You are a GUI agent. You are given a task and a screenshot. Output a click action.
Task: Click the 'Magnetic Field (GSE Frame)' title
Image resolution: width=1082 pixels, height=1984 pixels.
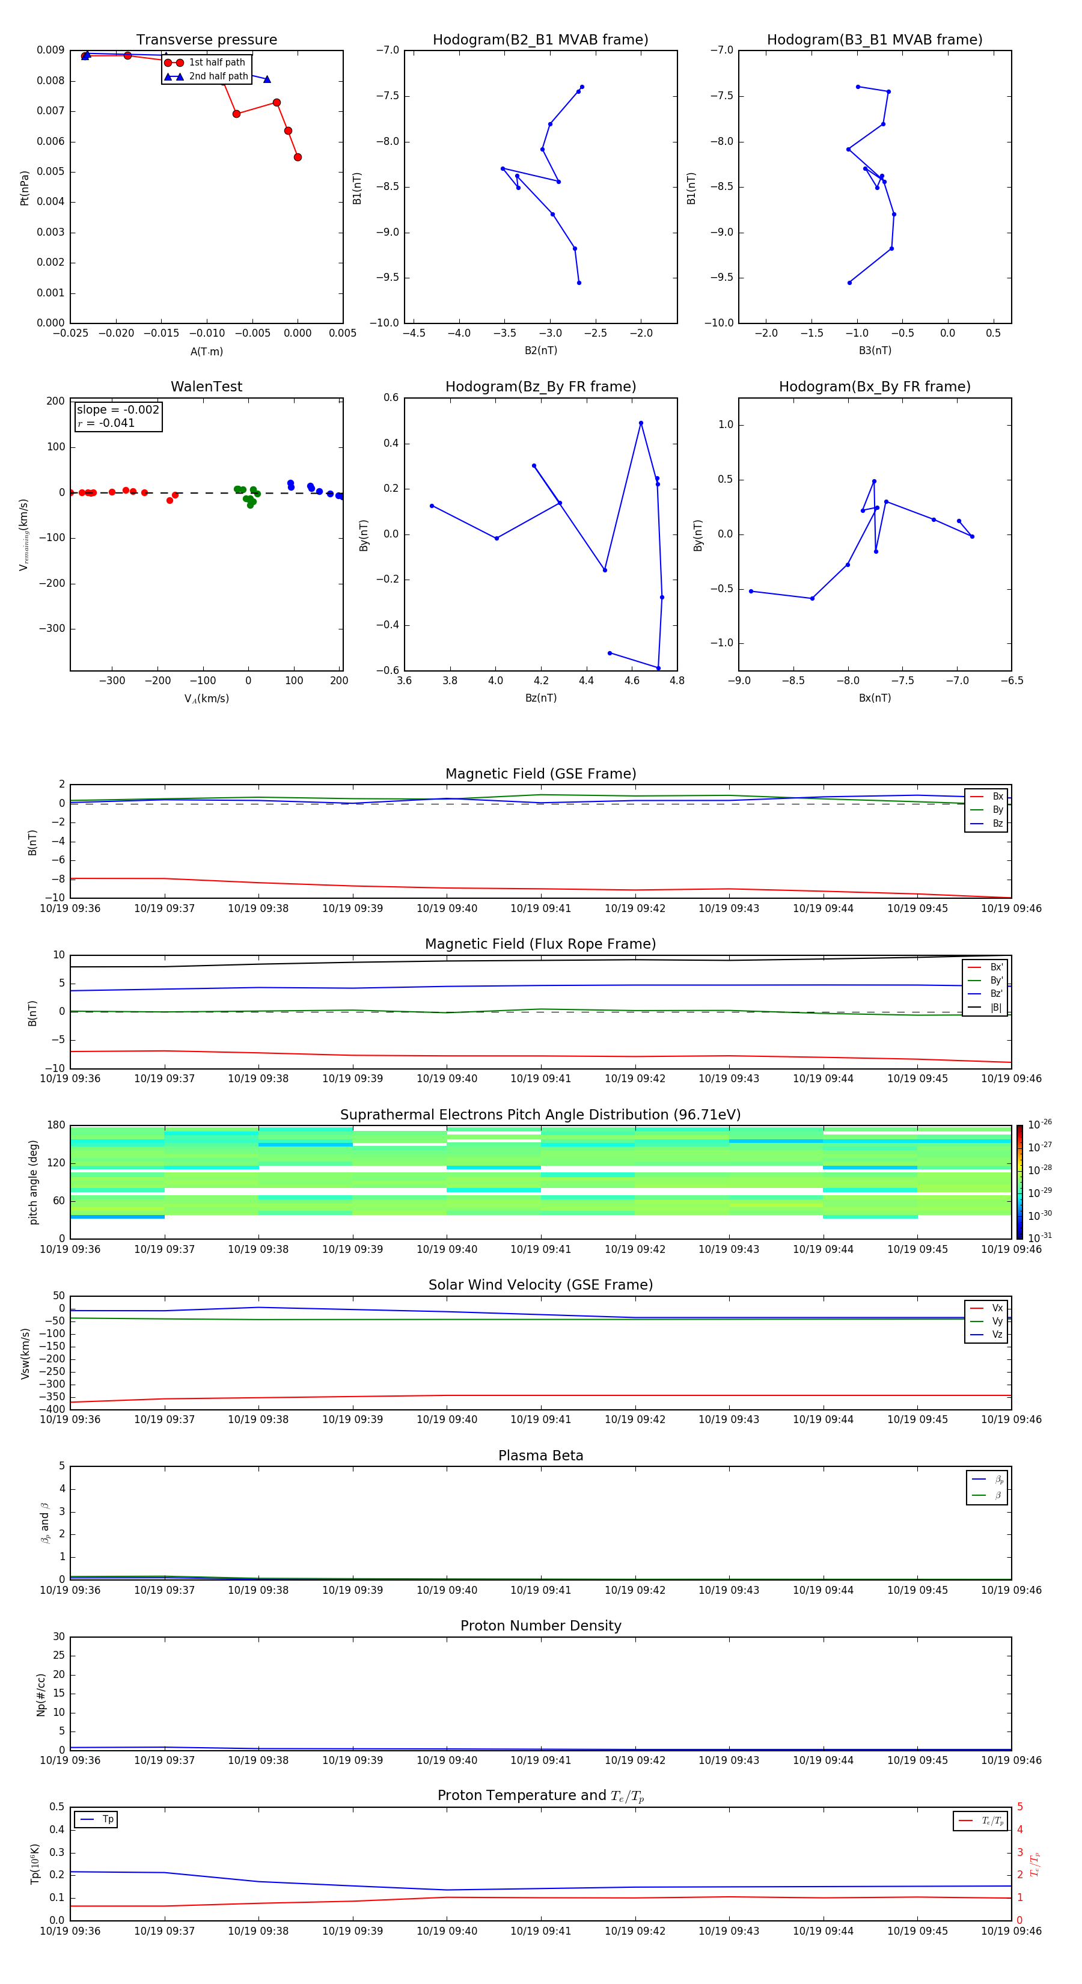point(540,774)
